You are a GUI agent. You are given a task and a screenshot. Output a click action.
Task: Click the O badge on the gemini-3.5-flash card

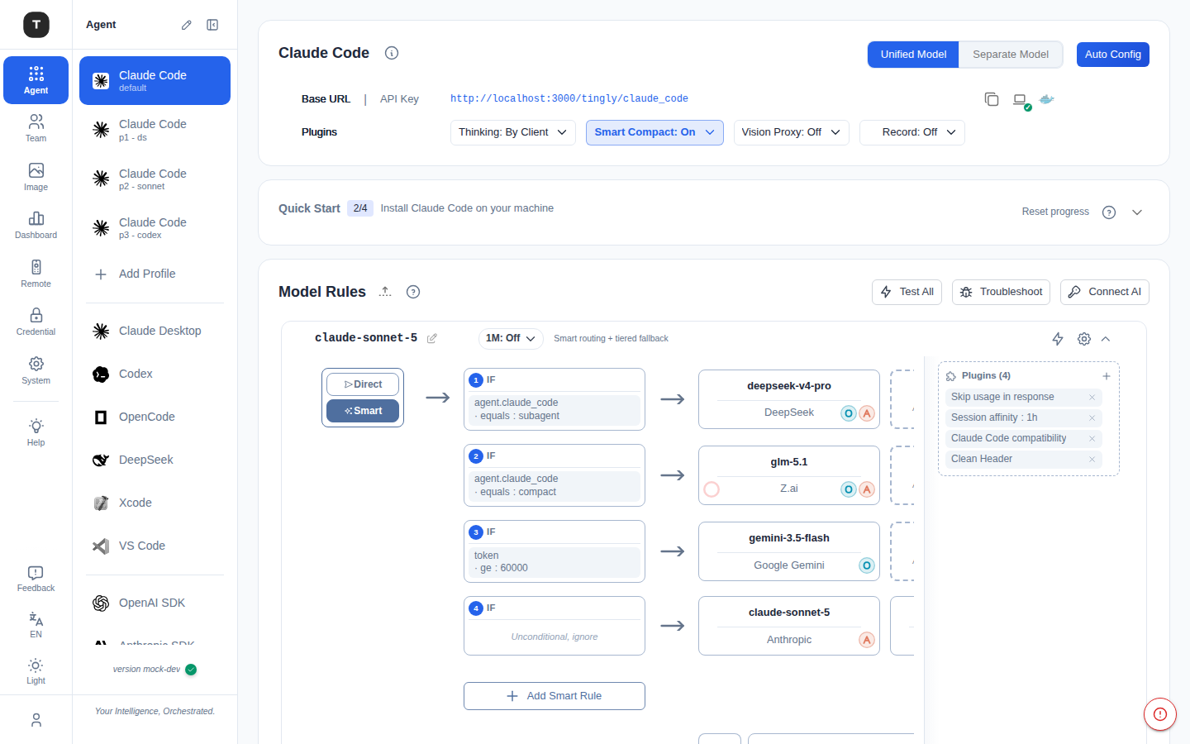point(867,565)
